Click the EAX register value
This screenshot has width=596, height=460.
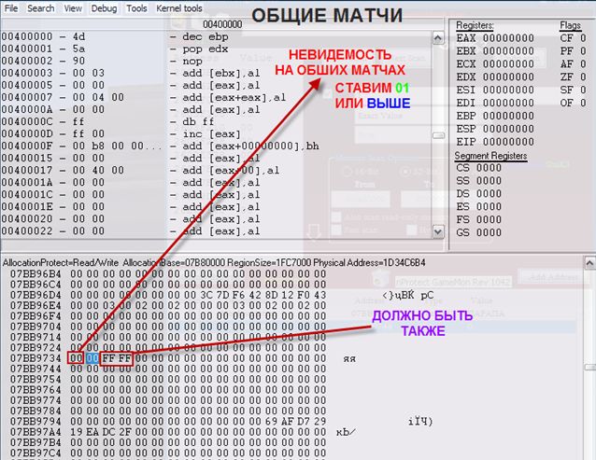(x=508, y=38)
